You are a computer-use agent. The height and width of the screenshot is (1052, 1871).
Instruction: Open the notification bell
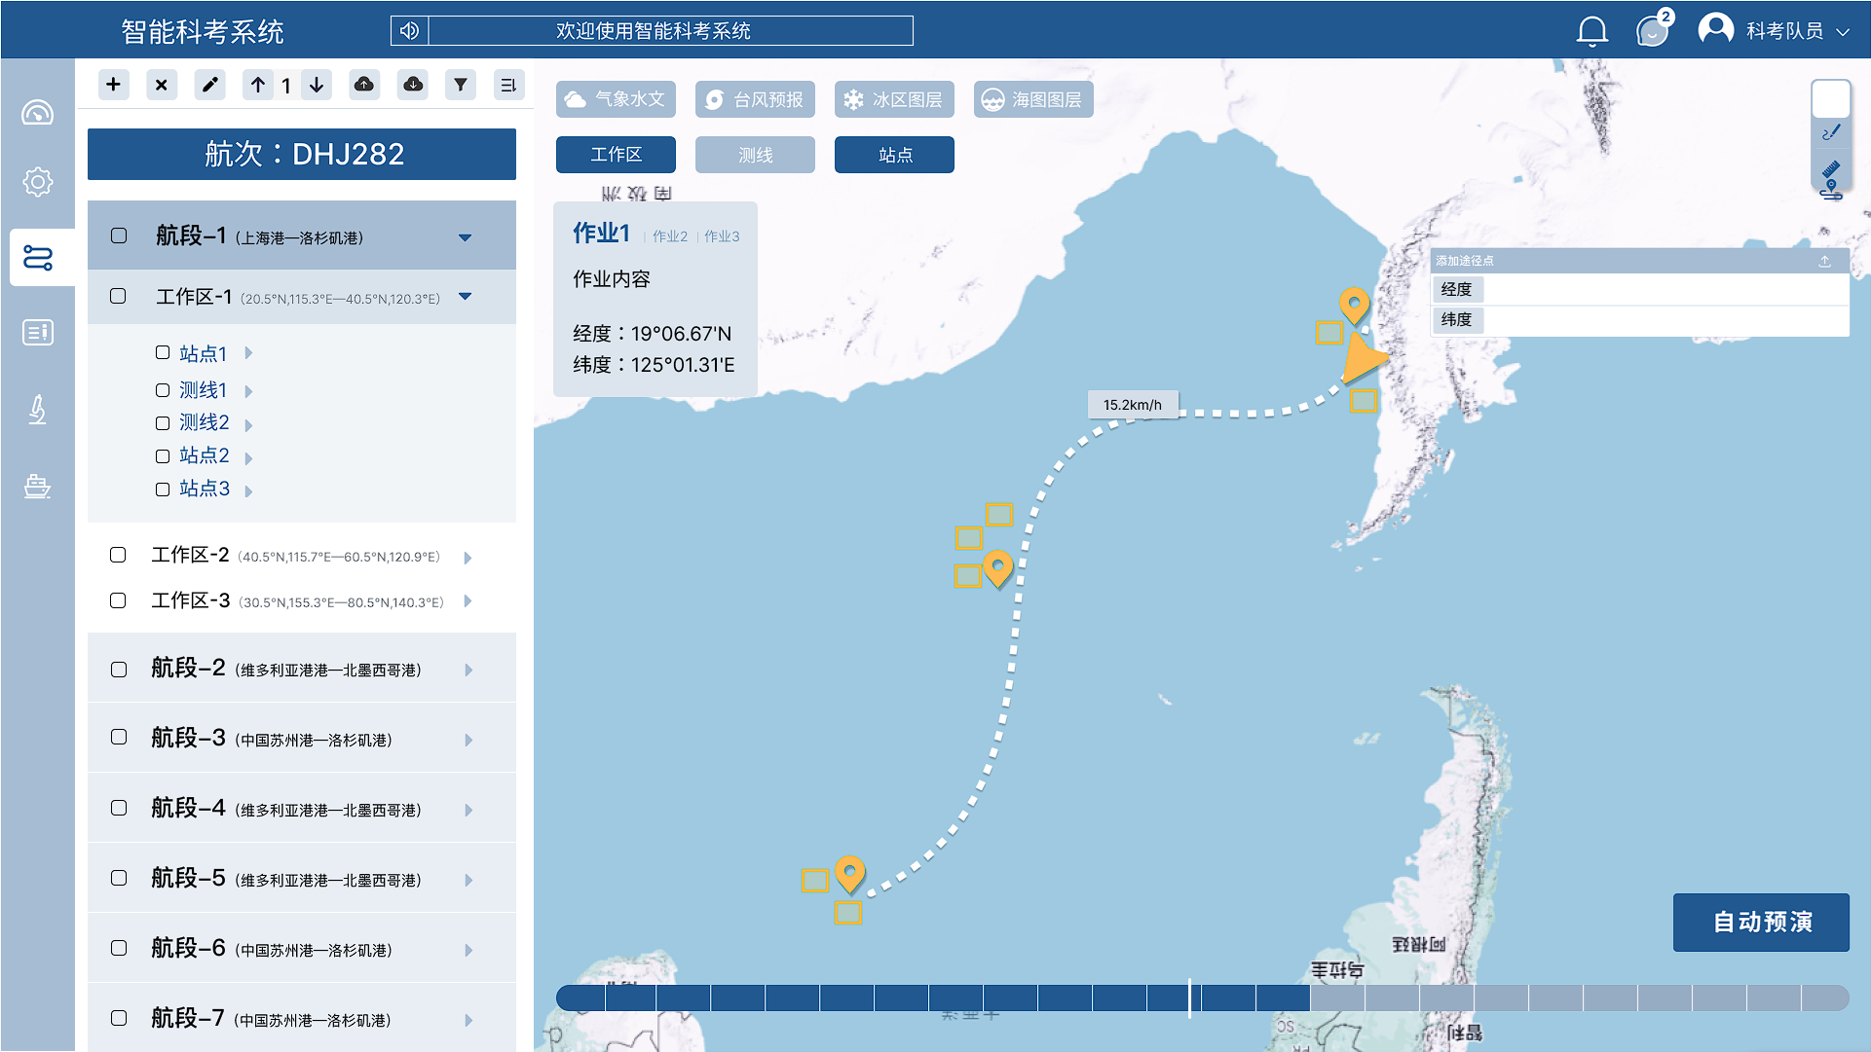click(x=1591, y=31)
